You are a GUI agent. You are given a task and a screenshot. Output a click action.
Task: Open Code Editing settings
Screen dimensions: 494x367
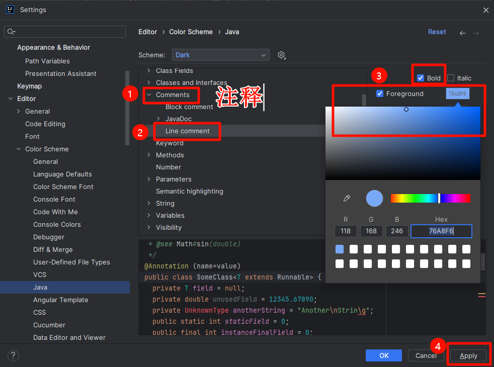(x=45, y=124)
